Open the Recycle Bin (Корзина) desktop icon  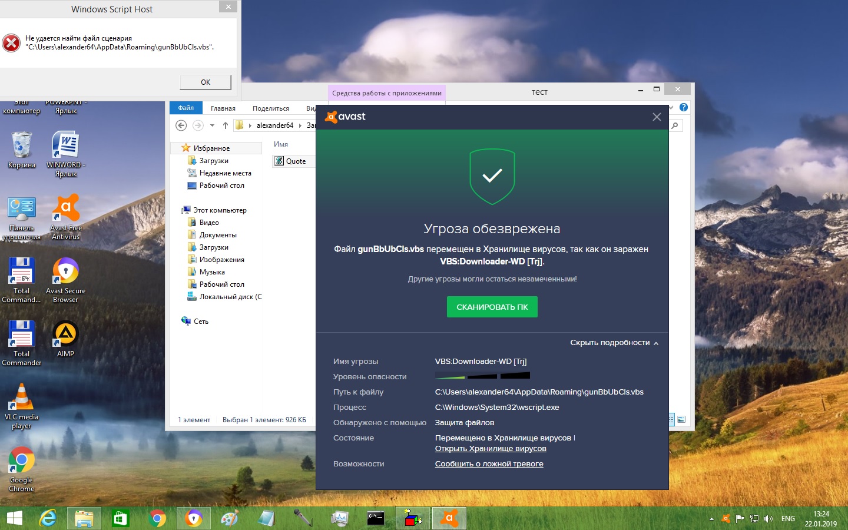22,150
